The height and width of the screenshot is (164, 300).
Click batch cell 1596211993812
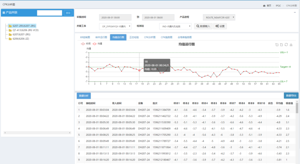(162, 153)
